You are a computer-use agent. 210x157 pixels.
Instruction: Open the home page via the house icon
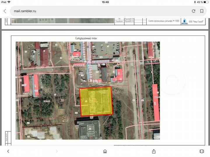click(105, 151)
